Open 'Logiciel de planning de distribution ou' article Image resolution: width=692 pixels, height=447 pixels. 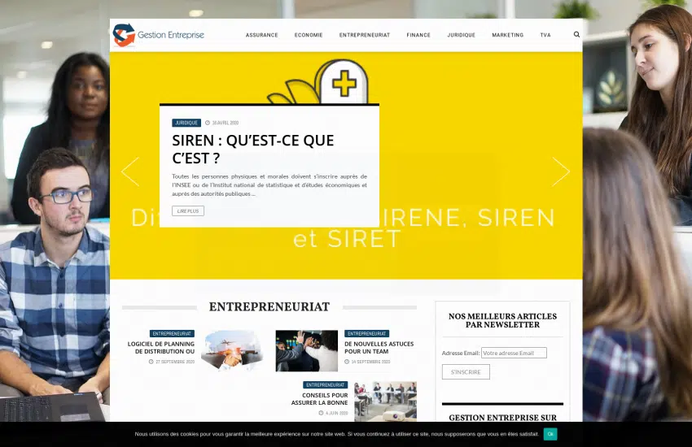click(x=161, y=348)
